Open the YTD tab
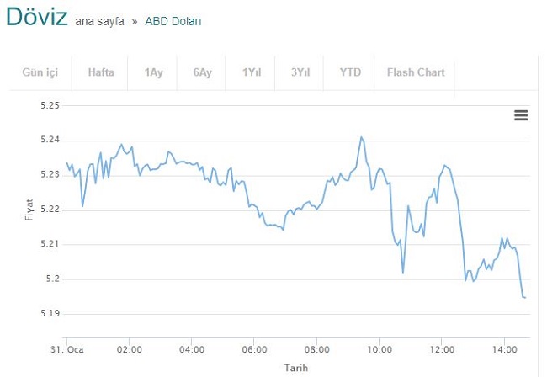 pyautogui.click(x=350, y=72)
